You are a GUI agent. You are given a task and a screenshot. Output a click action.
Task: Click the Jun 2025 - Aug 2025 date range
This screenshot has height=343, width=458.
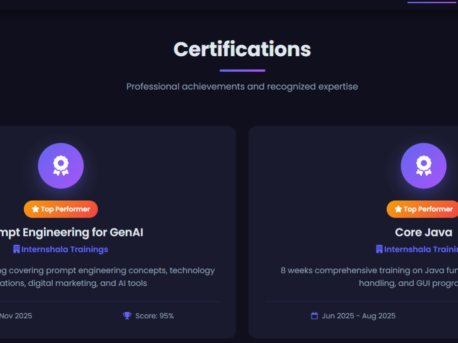[359, 316]
